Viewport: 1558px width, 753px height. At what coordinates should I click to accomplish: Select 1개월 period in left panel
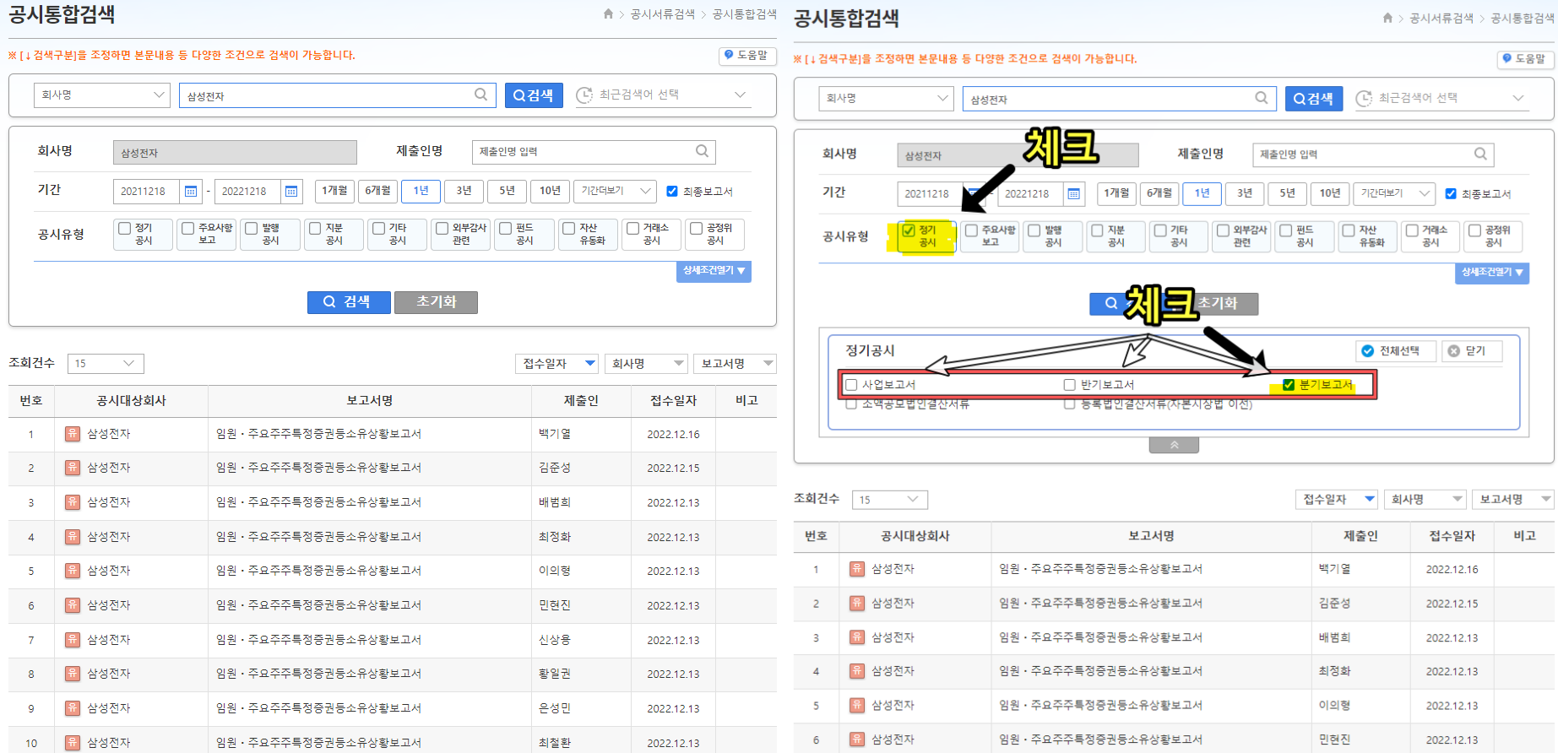pyautogui.click(x=334, y=191)
